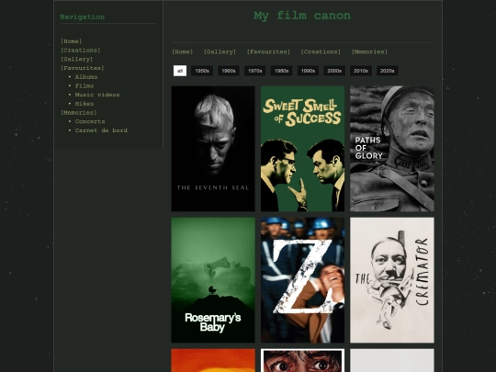This screenshot has height=372, width=496.
Task: Click [Home] in the top menu bar
Action: click(x=183, y=51)
